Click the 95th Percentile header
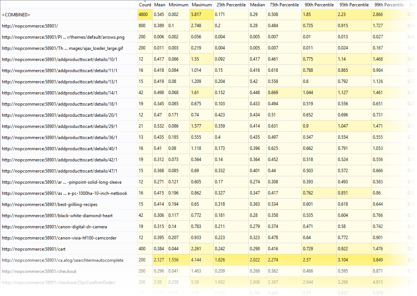The height and width of the screenshot is (296, 417). pos(354,5)
